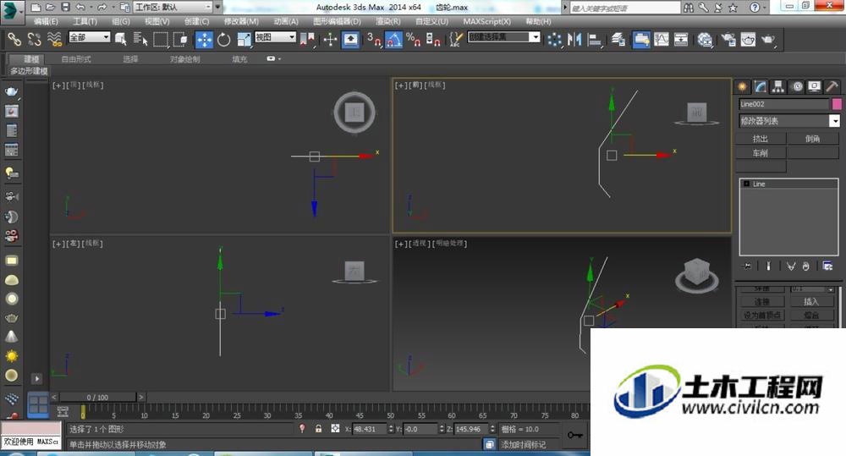
Task: Click the Bind to Space Warp icon
Action: (x=54, y=39)
